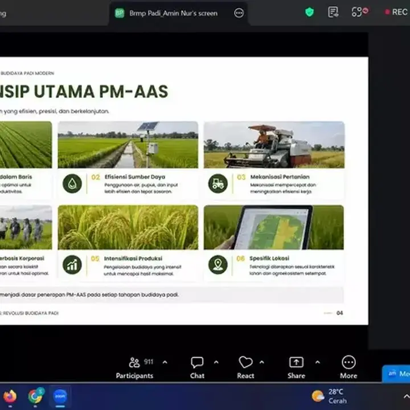Click the farmers group photo
The width and height of the screenshot is (410, 410).
tap(26, 227)
